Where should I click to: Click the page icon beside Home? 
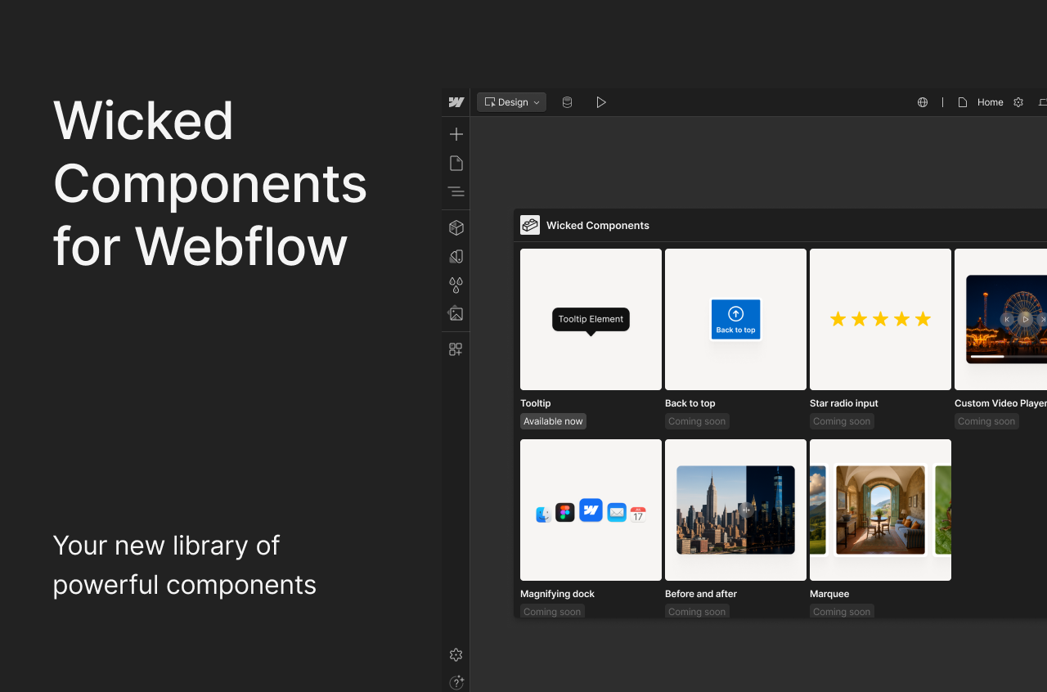pyautogui.click(x=963, y=102)
